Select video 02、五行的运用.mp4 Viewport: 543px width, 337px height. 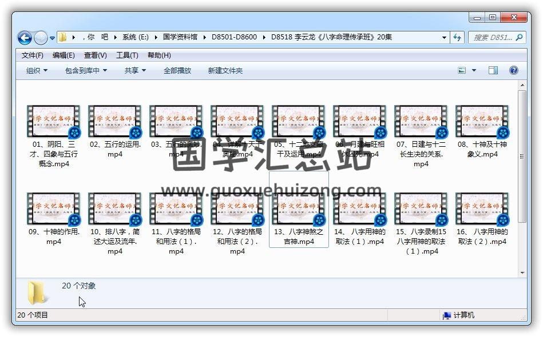point(115,132)
